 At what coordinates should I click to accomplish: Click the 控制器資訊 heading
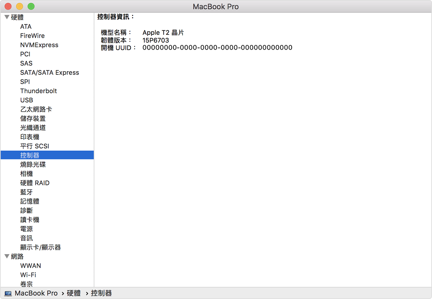click(x=116, y=17)
